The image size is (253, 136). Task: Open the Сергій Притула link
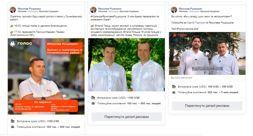coord(196,23)
